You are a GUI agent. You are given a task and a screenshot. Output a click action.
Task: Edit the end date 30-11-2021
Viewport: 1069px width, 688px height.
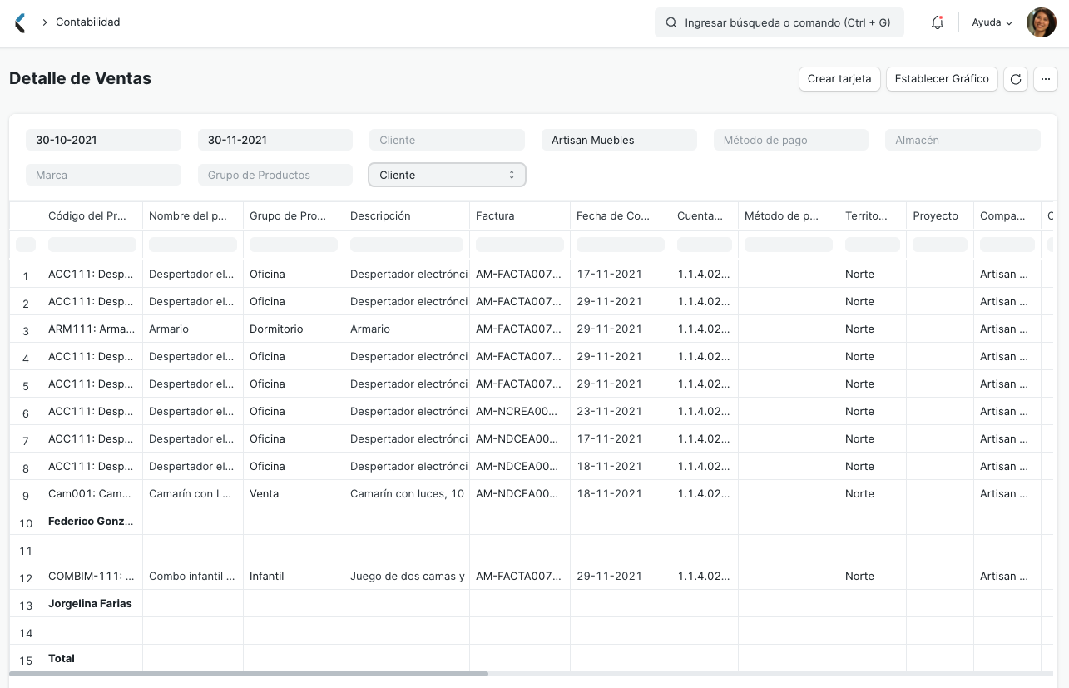coord(275,140)
